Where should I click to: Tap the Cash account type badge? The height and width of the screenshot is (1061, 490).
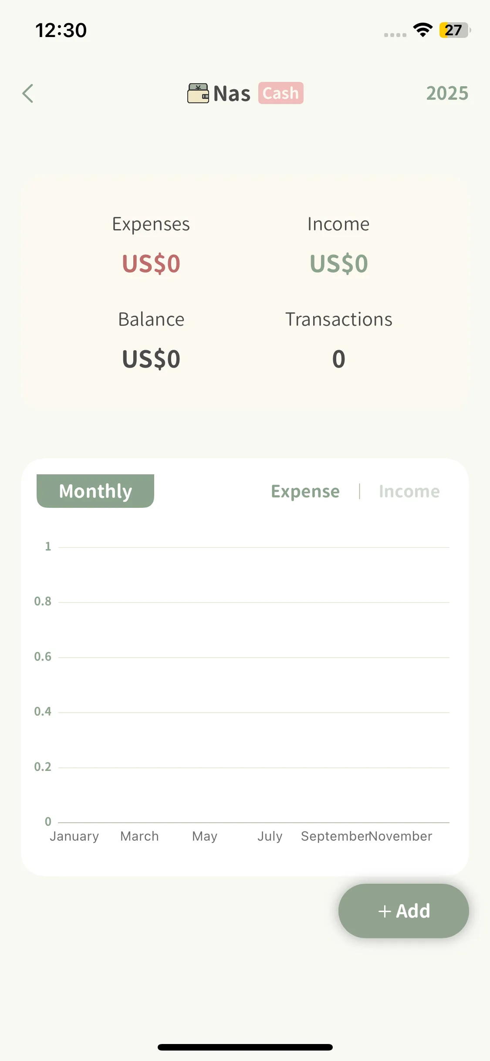coord(280,93)
